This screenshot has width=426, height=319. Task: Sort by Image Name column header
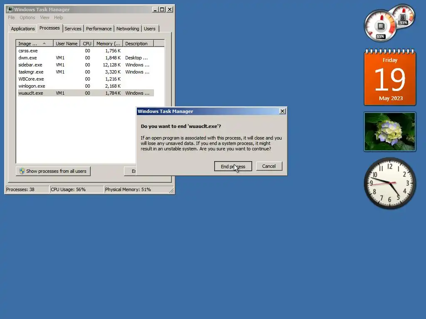coord(35,43)
